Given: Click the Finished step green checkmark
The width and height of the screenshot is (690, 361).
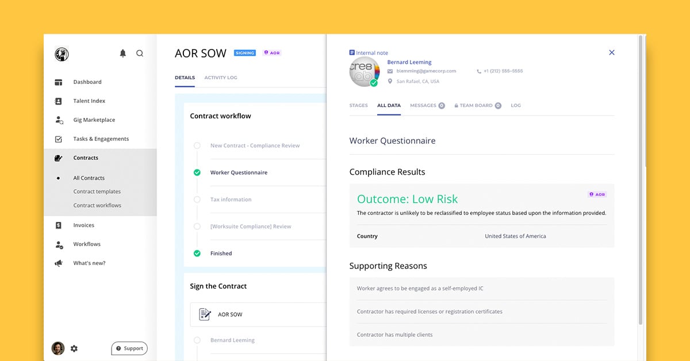Looking at the screenshot, I should [197, 254].
